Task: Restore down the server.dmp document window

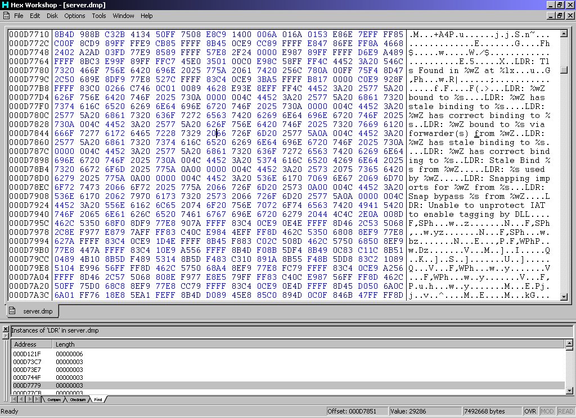Action: [x=560, y=15]
